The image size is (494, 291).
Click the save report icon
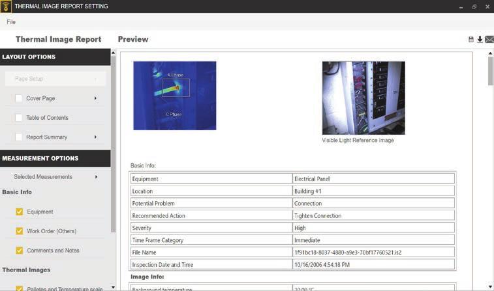click(471, 39)
